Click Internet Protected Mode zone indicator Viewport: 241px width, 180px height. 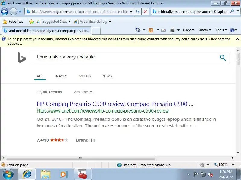[x=144, y=165]
